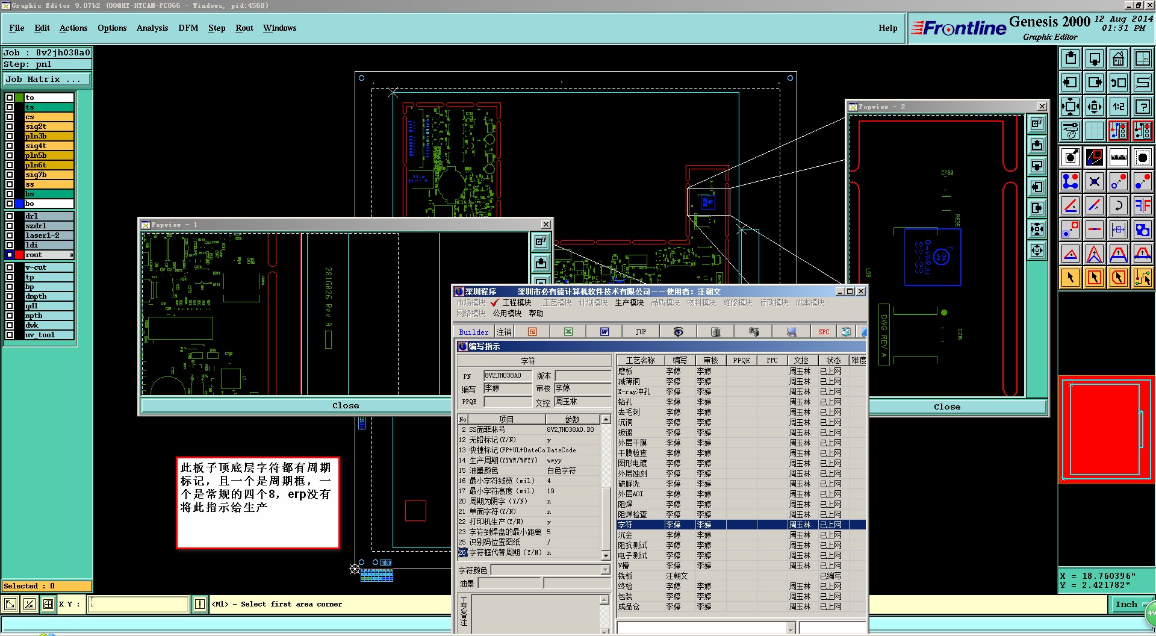This screenshot has height=636, width=1156.
Task: Open the 生产模块 menu
Action: tap(629, 302)
